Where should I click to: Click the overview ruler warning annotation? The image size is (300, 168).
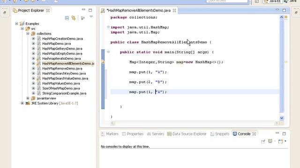(x=286, y=62)
